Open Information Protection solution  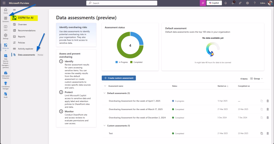tap(6, 75)
